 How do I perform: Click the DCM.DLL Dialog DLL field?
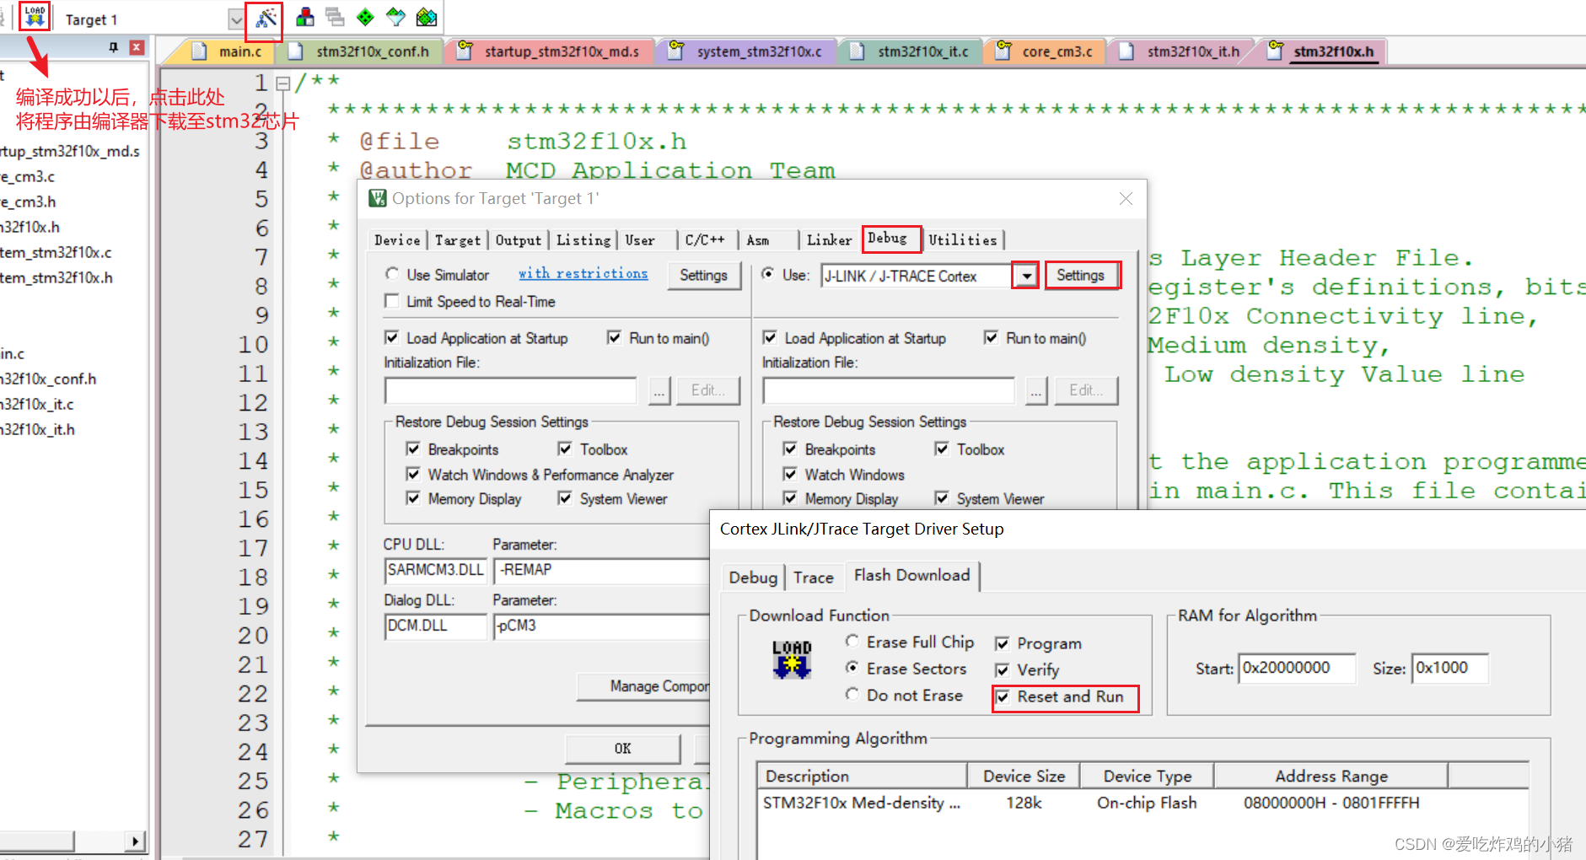[x=436, y=626]
